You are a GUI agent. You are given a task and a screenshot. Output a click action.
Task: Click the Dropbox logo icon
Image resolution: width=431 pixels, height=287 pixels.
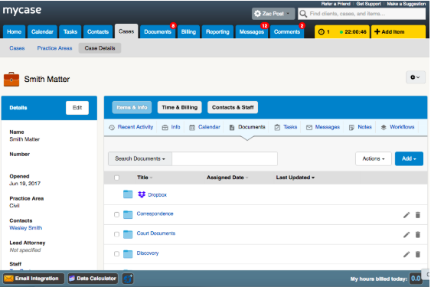[142, 194]
